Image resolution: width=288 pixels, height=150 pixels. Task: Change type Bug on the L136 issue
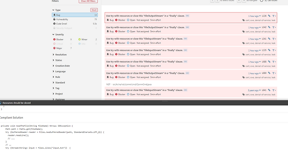click(110, 20)
